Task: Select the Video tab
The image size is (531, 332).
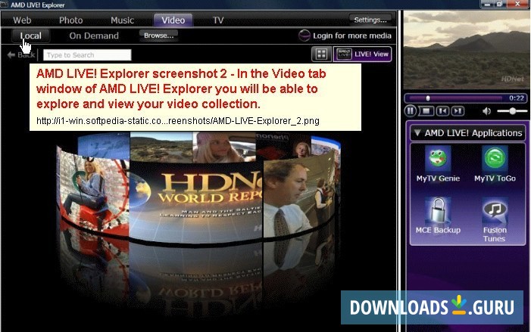Action: pos(173,20)
